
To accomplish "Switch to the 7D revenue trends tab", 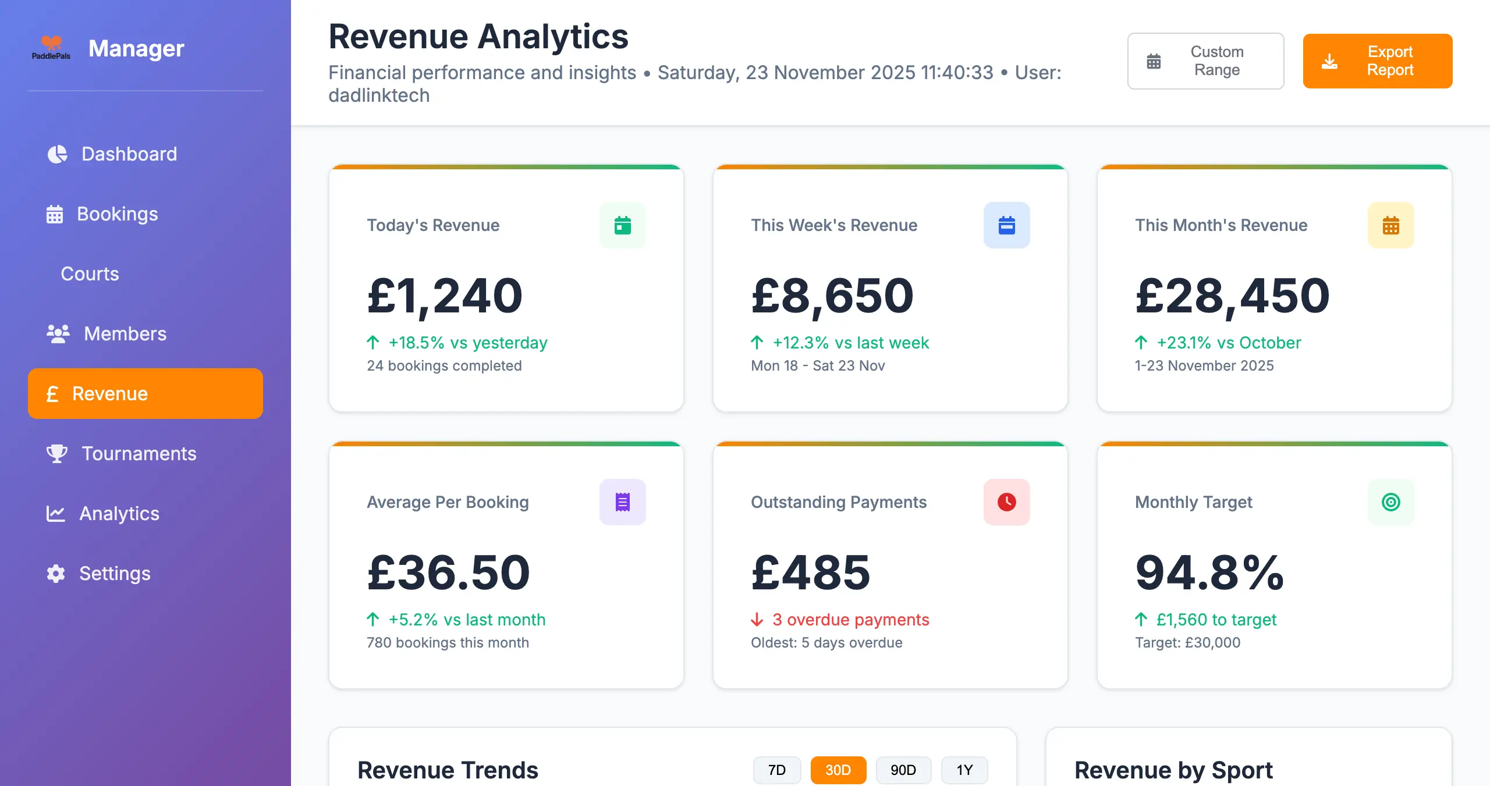I will (x=777, y=769).
